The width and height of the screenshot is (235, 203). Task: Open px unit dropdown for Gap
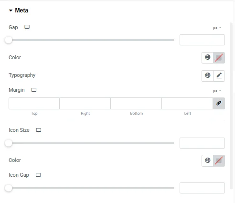[217, 28]
